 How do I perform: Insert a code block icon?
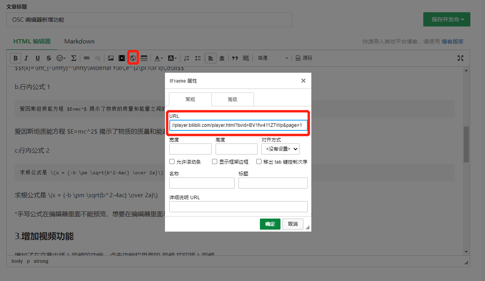click(x=246, y=58)
